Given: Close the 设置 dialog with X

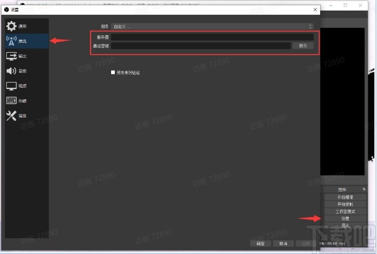Looking at the screenshot, I should [x=315, y=9].
